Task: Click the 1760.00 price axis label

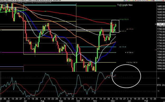Action: coord(161,35)
